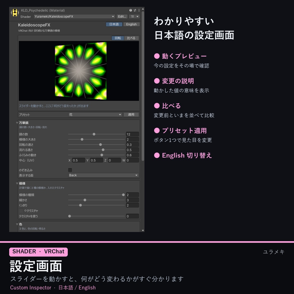The image size is (294, 294).
Task: Click the inspector scrollbar up arrow
Action: 143,9
